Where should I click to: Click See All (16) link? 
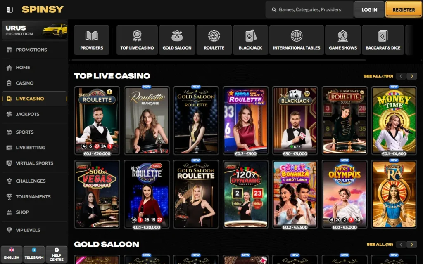click(380, 245)
